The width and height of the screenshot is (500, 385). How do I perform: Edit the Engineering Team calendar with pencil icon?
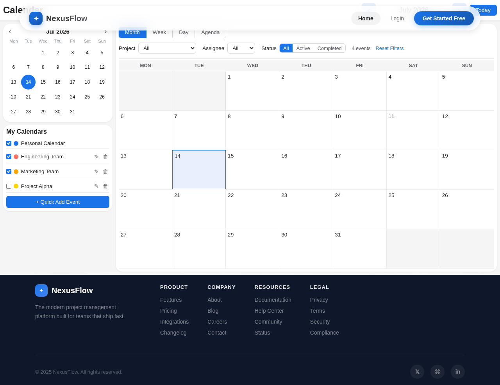coord(96,157)
